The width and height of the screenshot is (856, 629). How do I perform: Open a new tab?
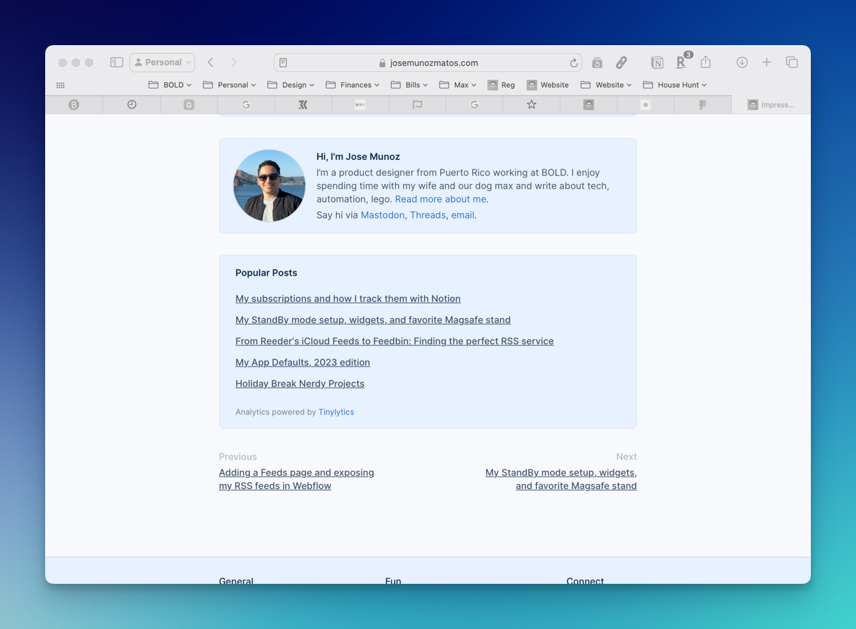click(766, 62)
